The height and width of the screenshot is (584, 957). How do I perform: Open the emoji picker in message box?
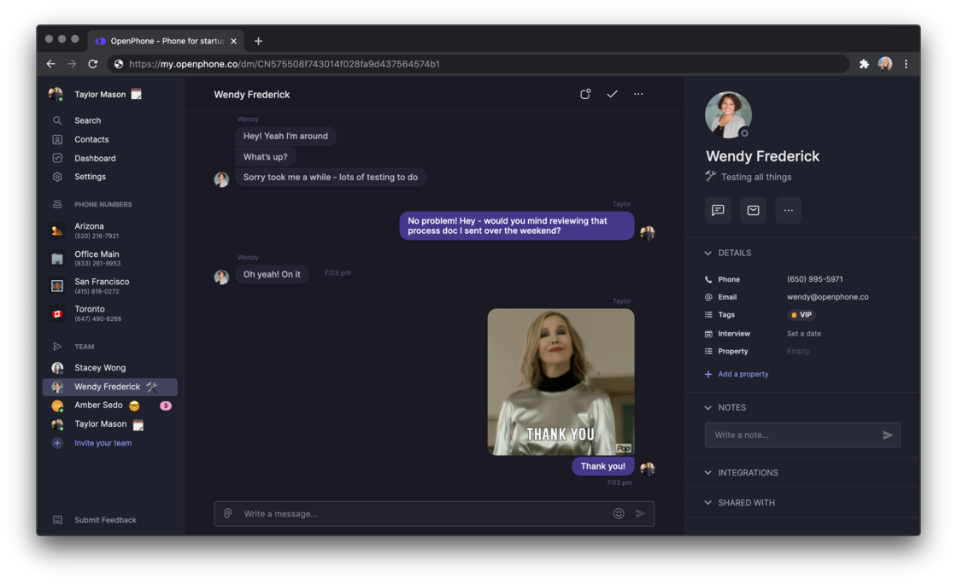619,514
